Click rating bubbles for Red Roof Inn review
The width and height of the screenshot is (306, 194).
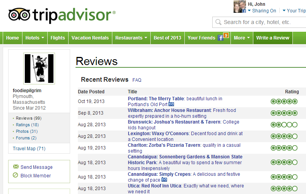coord(284,189)
